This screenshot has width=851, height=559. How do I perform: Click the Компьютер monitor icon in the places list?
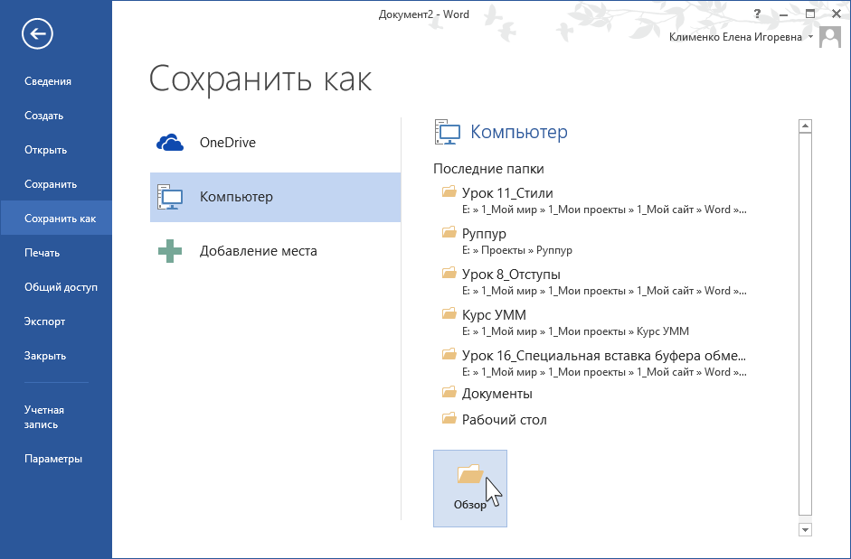coord(170,197)
